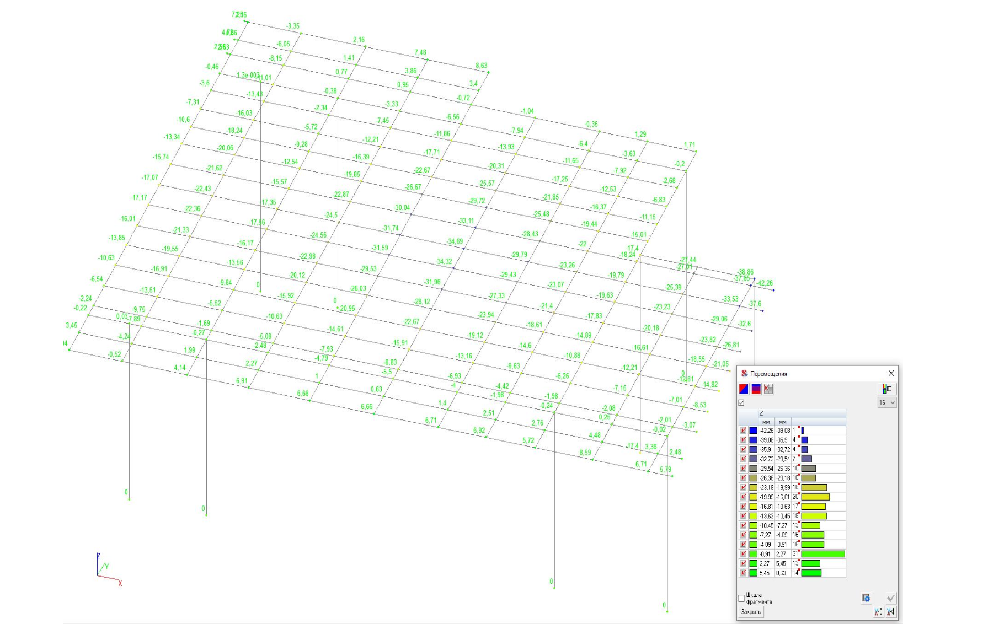983x624 pixels.
Task: Click the histogram bar for the 31-count row
Action: click(x=823, y=554)
